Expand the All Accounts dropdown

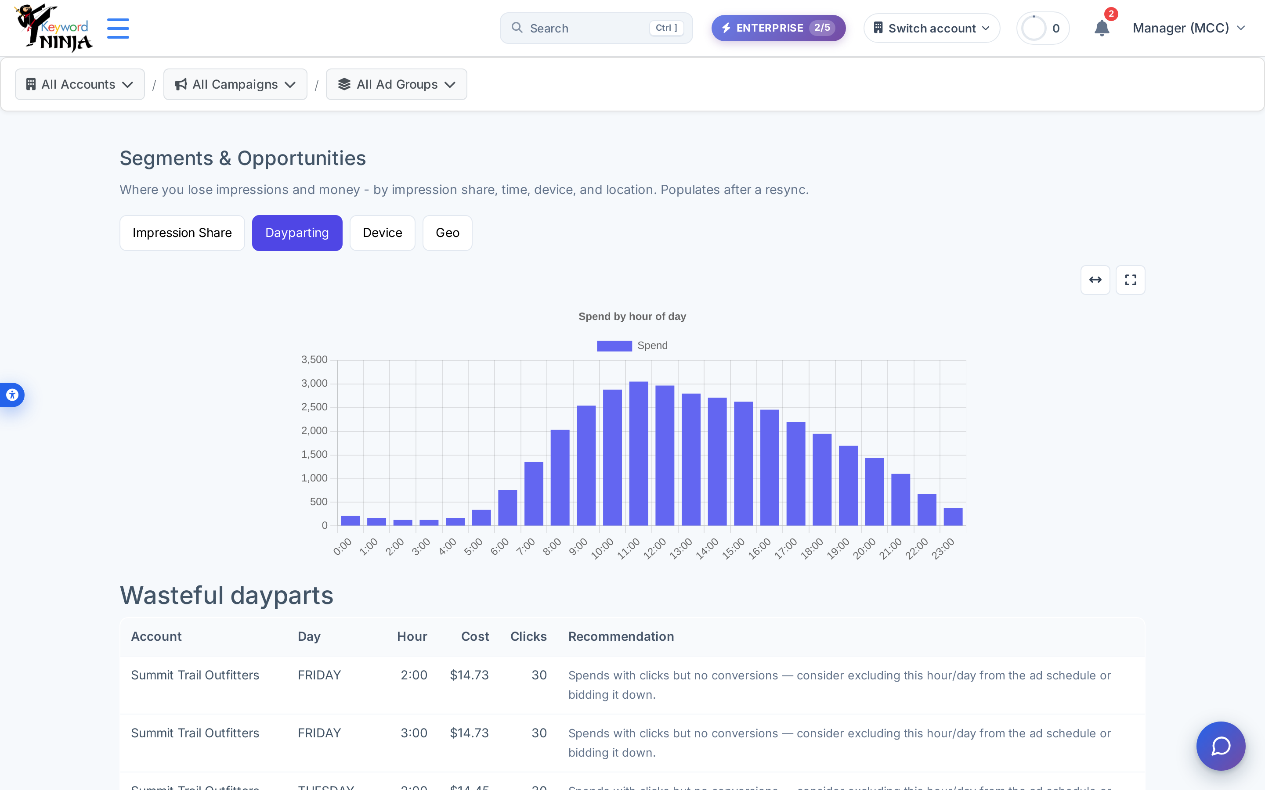(x=80, y=85)
